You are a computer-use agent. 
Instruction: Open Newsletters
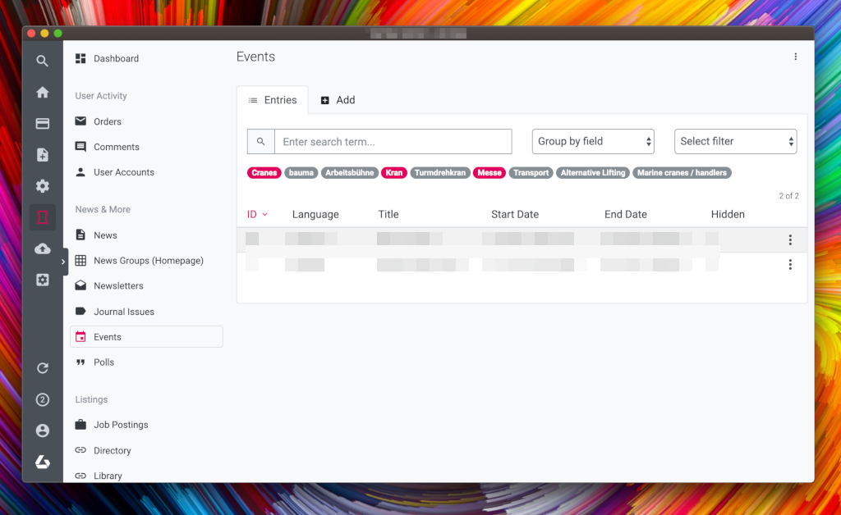coord(118,286)
